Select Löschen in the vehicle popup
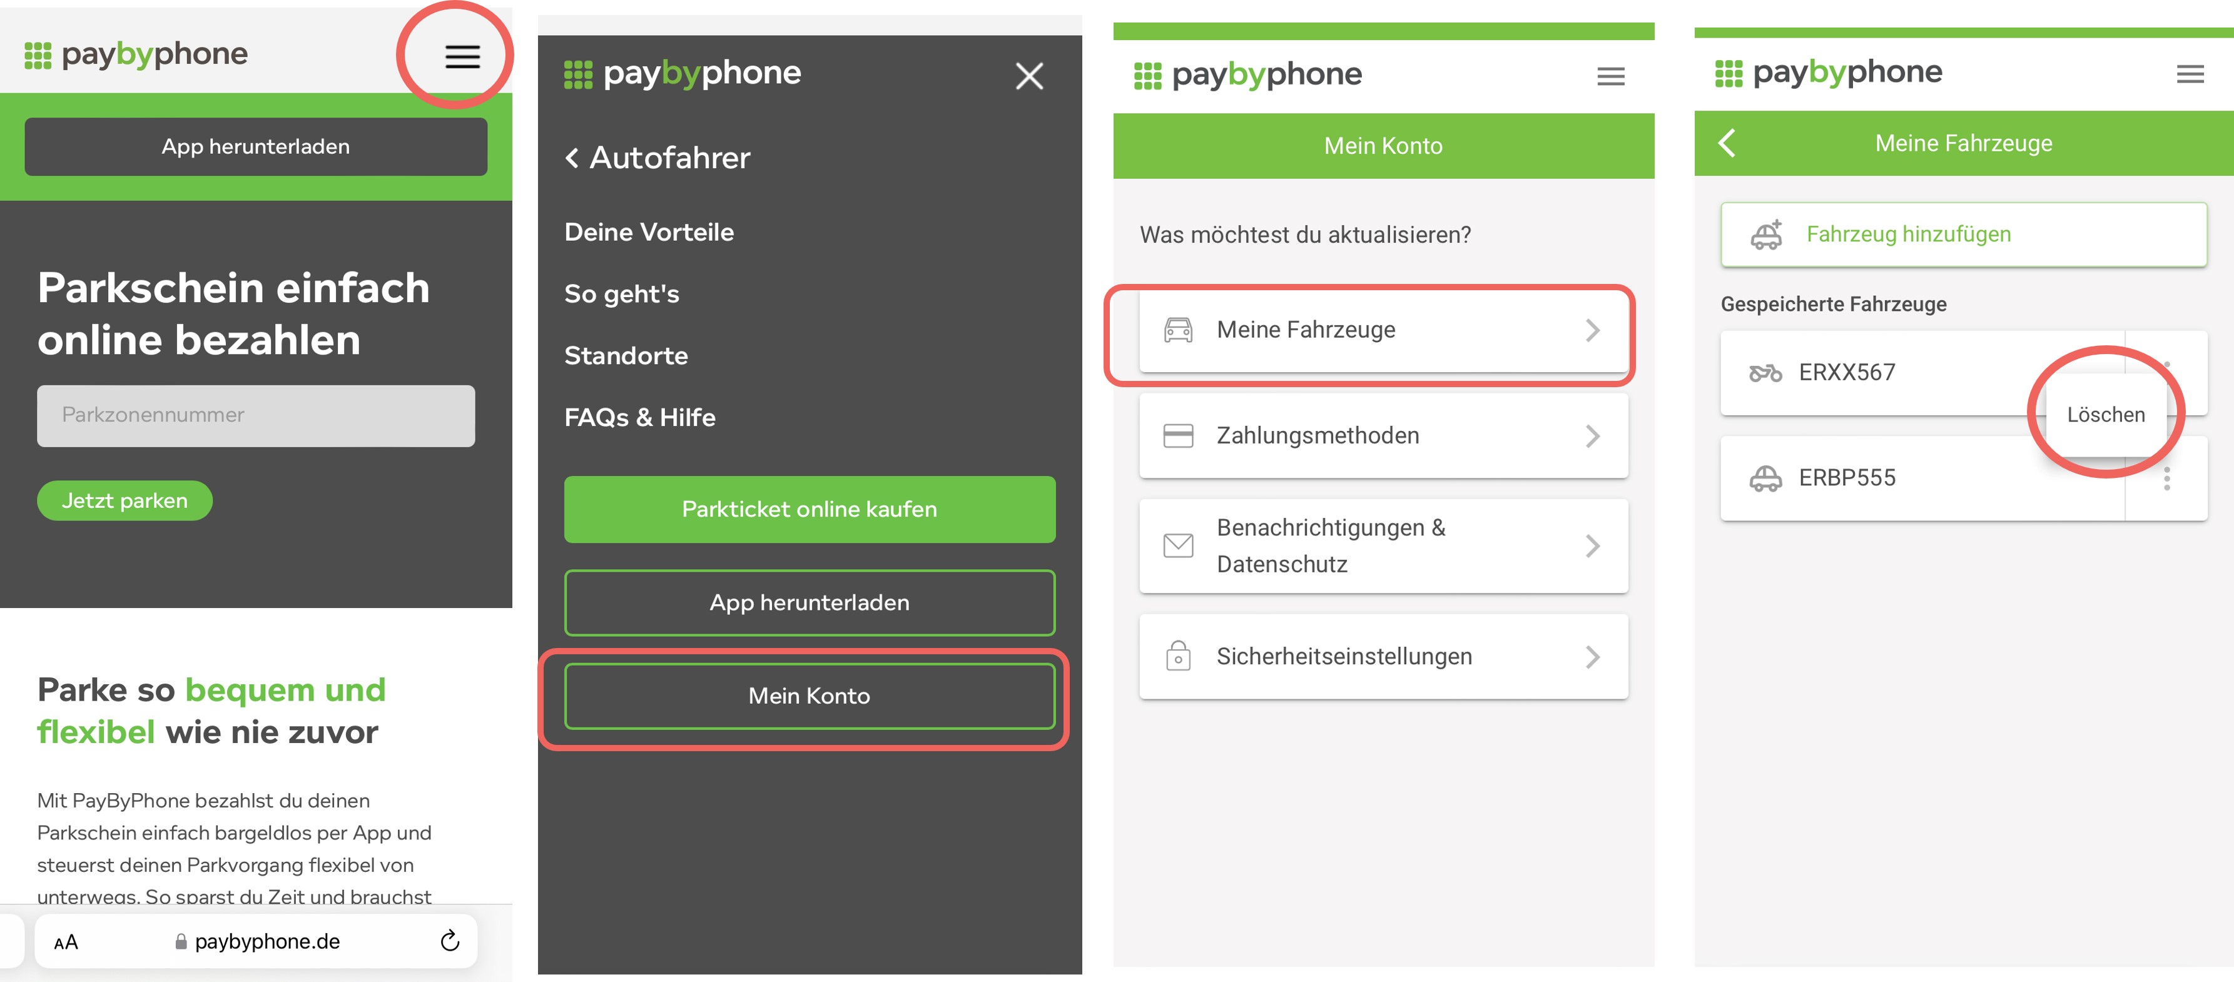This screenshot has width=2234, height=982. pos(2106,415)
